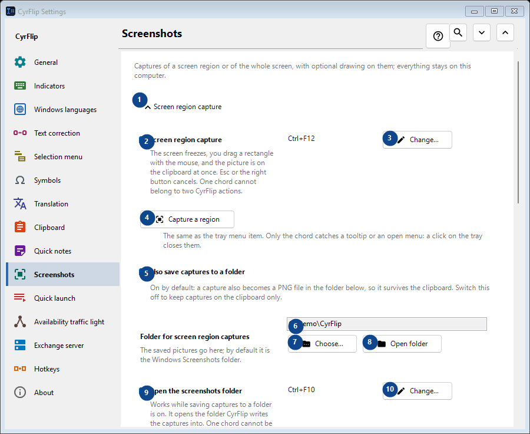Select the Exchange server icon
530x434 pixels.
pos(20,346)
